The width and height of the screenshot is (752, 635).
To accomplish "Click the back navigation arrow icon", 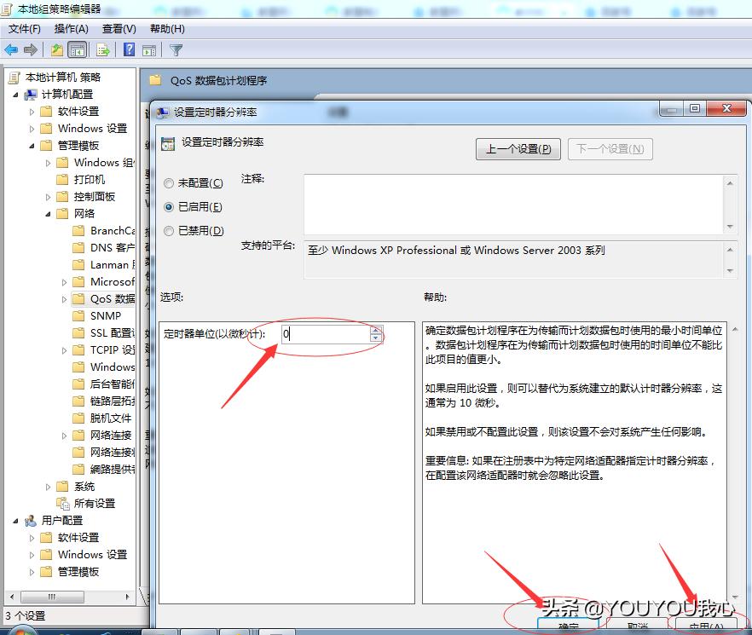I will pyautogui.click(x=11, y=49).
